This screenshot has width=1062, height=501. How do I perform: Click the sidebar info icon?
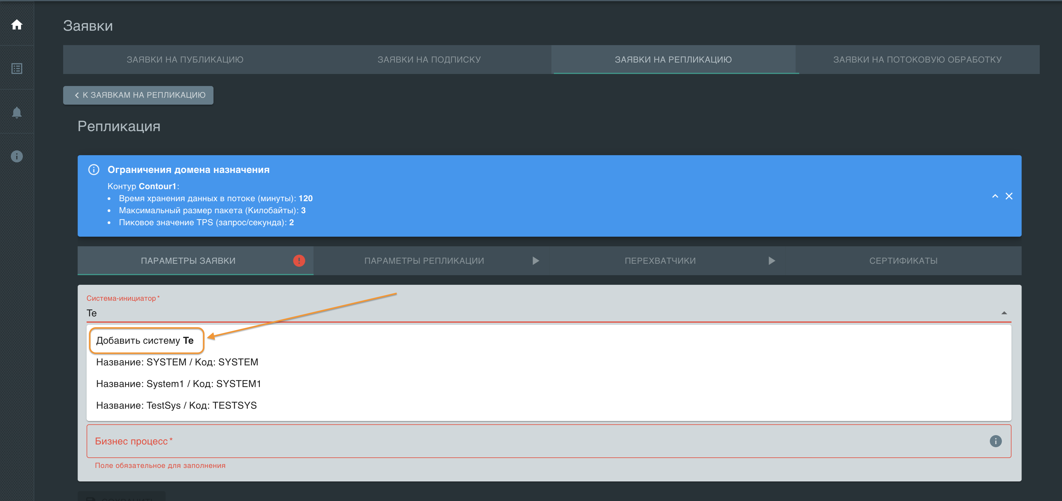tap(17, 156)
